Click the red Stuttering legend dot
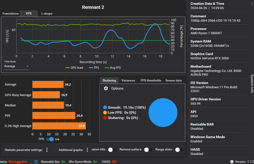Screen dimensions: 254x164 click(x=105, y=118)
